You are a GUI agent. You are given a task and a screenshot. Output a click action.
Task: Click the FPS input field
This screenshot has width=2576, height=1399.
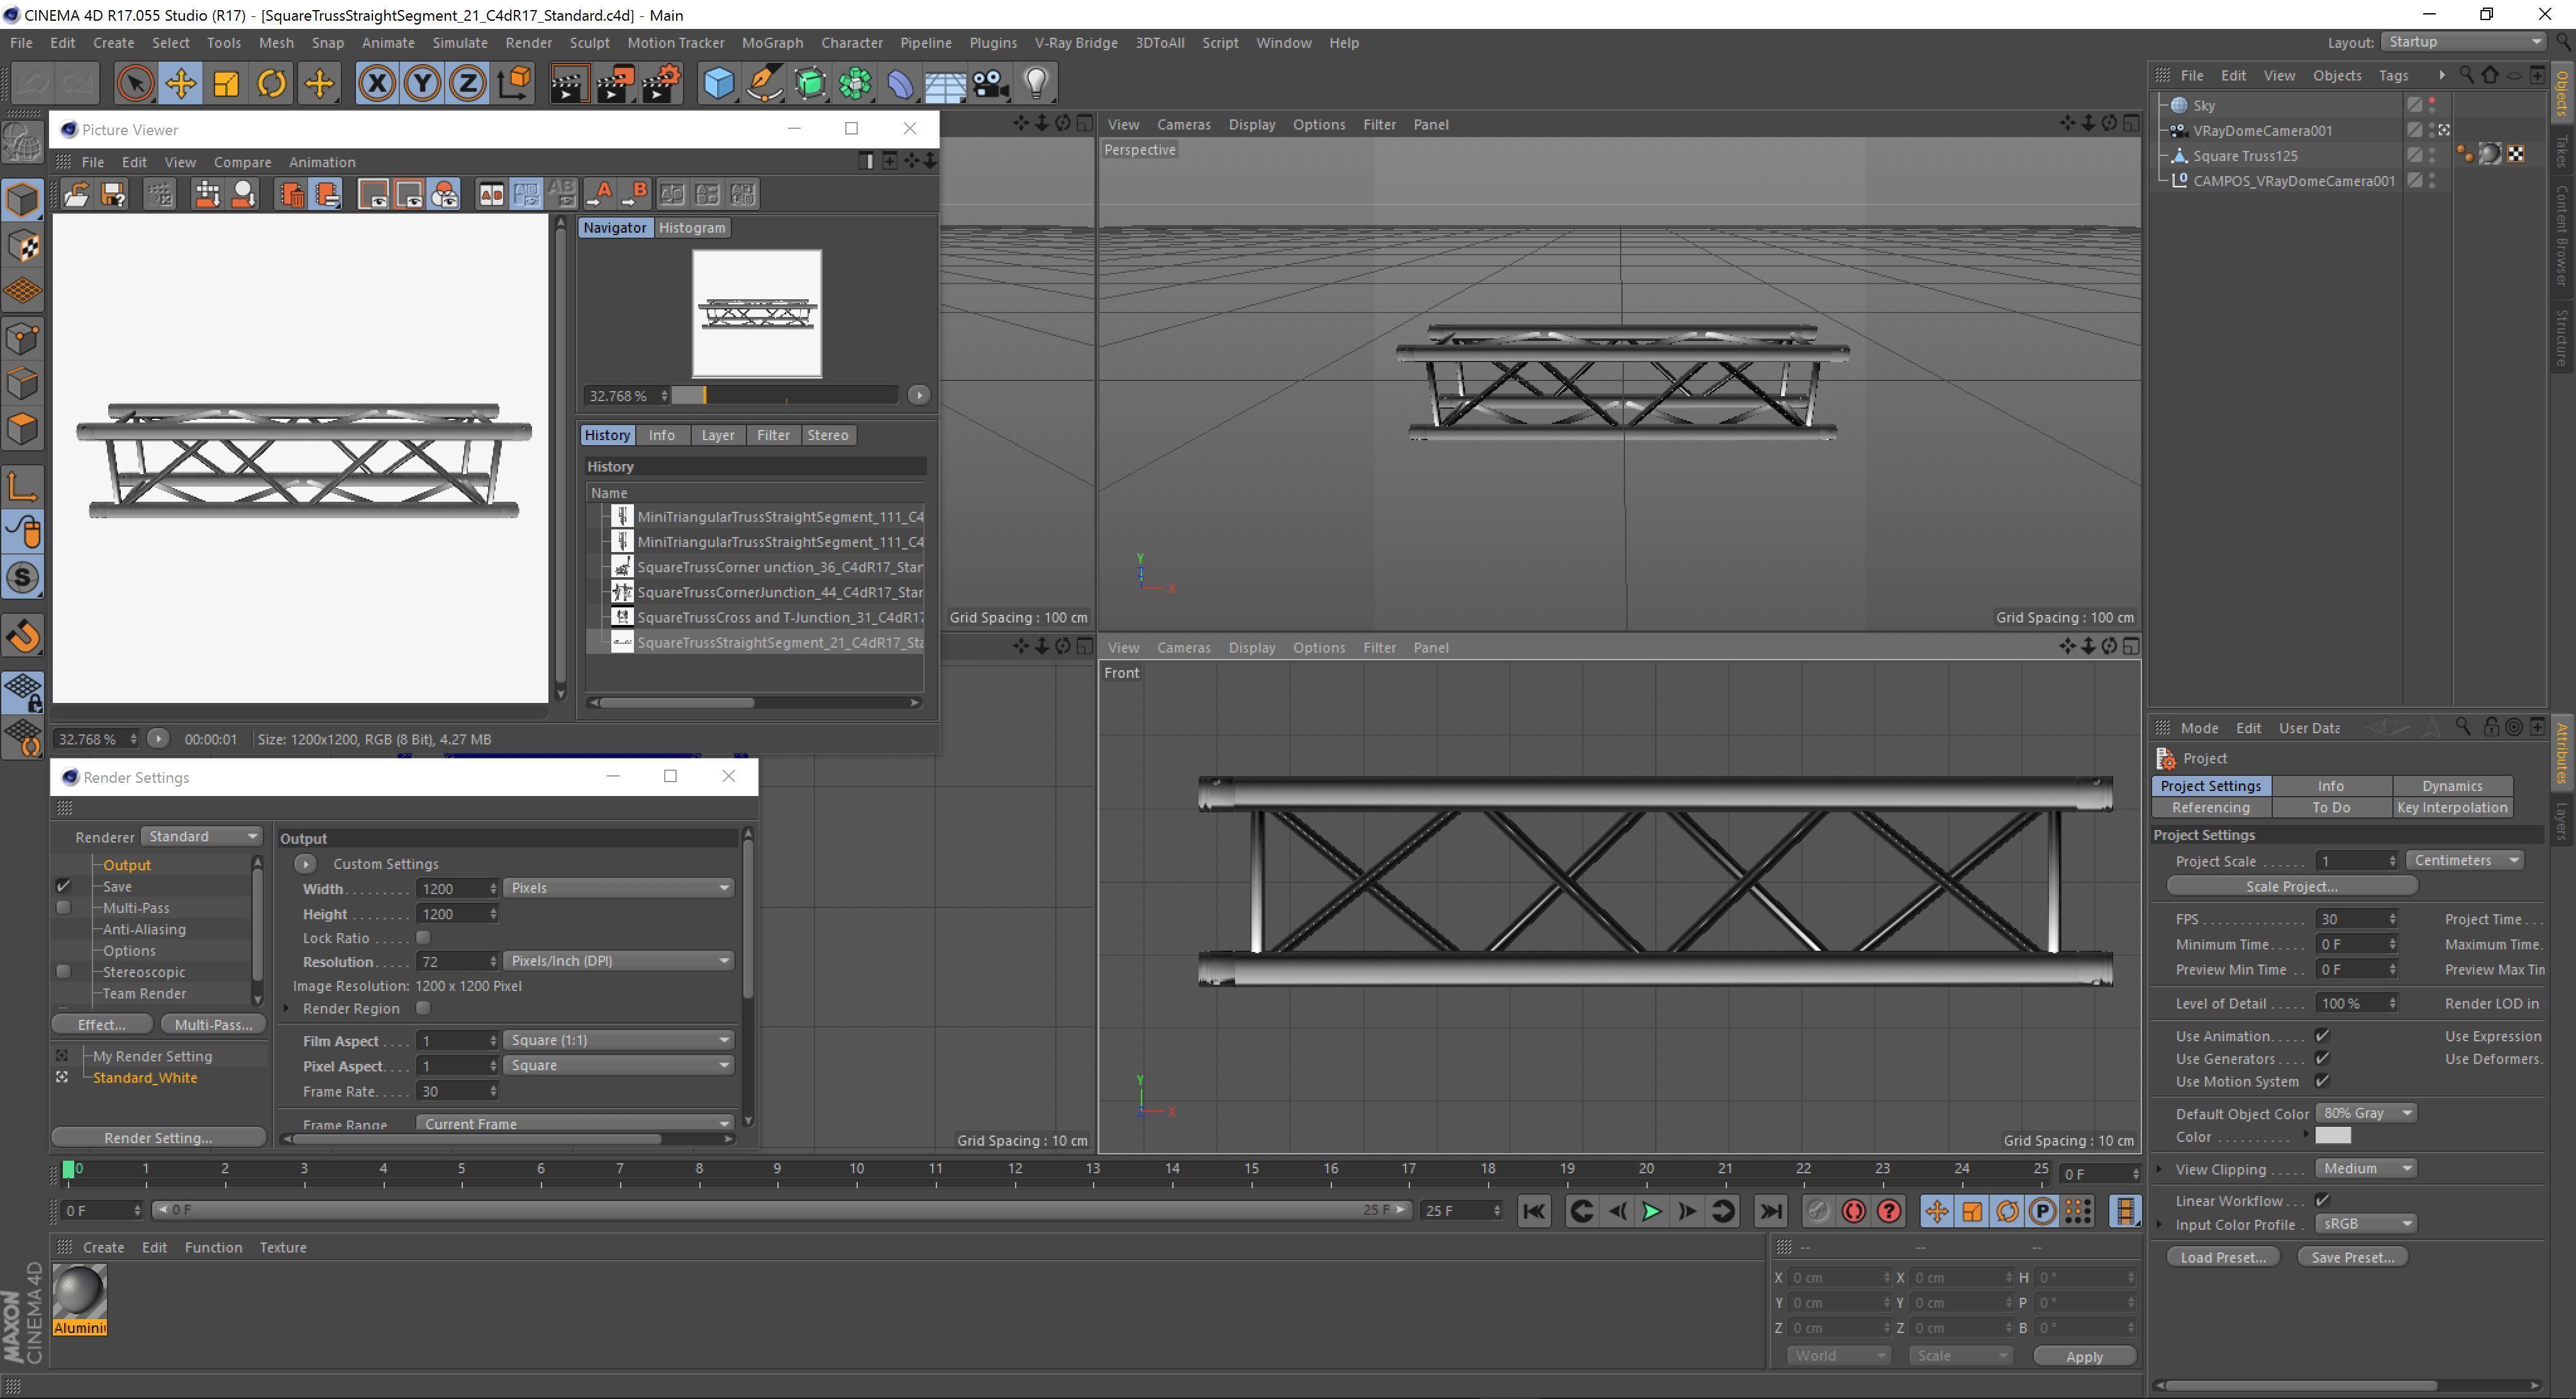2357,919
